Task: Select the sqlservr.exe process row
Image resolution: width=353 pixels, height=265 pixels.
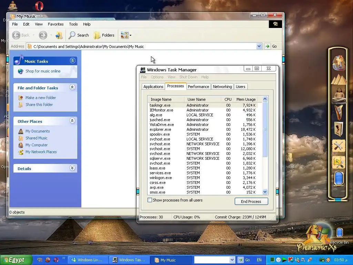Action: pyautogui.click(x=202, y=158)
